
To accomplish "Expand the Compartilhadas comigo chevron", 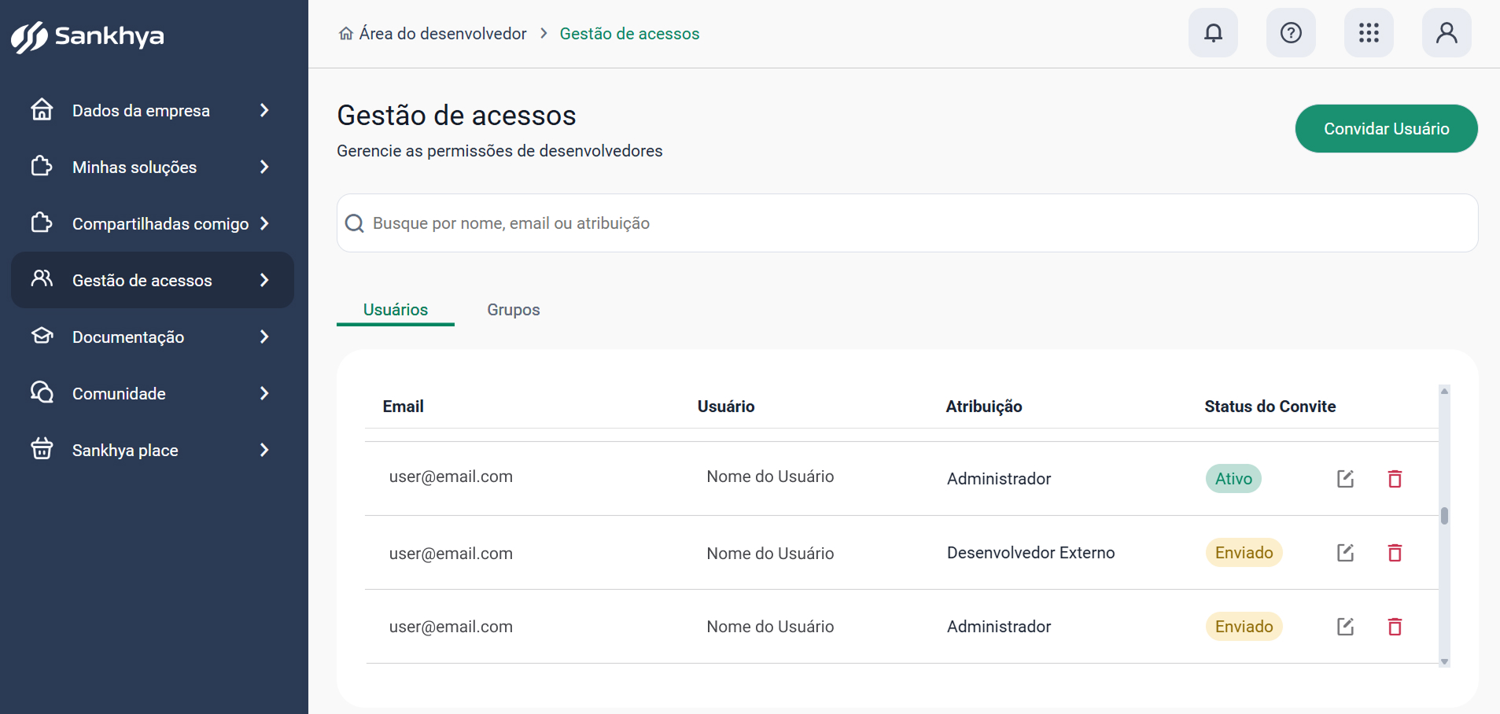I will [264, 223].
